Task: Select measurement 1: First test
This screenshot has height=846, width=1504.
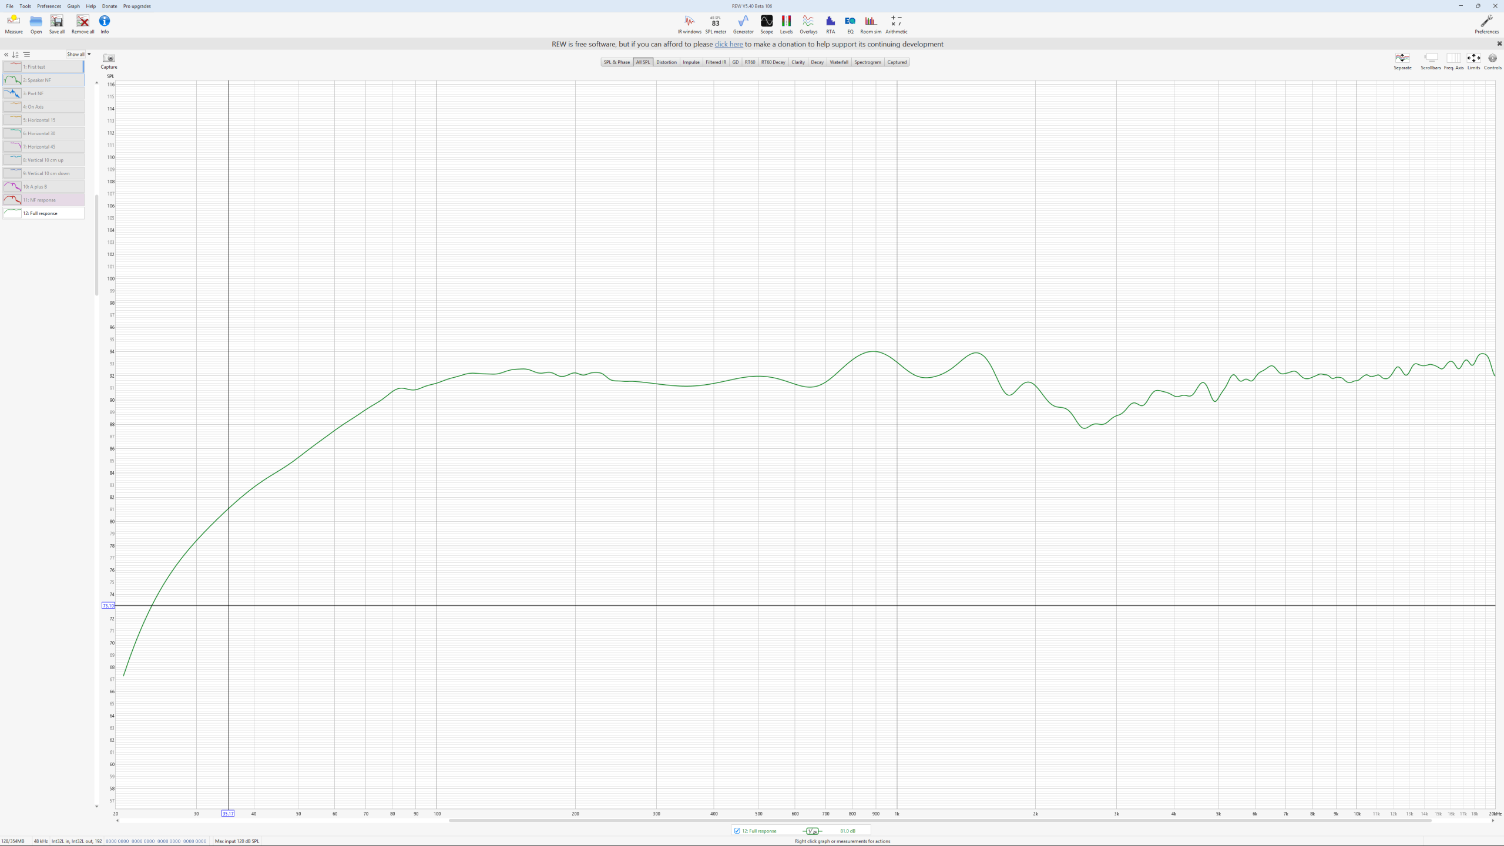Action: (43, 67)
